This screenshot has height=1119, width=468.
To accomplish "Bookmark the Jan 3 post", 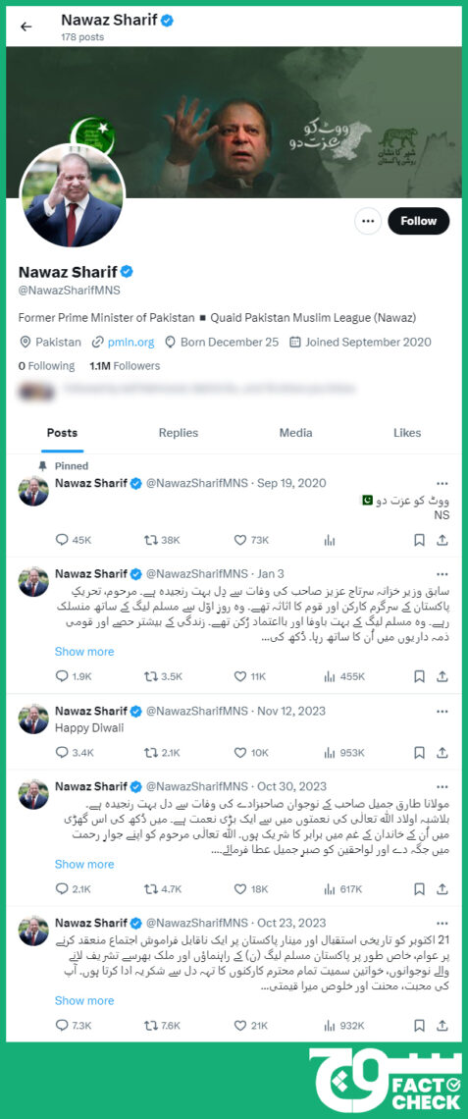I will pyautogui.click(x=420, y=676).
